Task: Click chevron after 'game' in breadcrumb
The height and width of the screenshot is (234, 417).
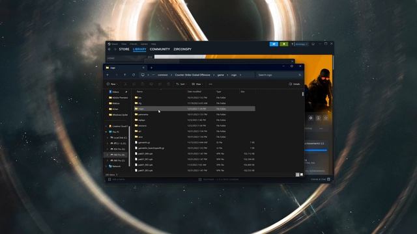Action: 227,75
